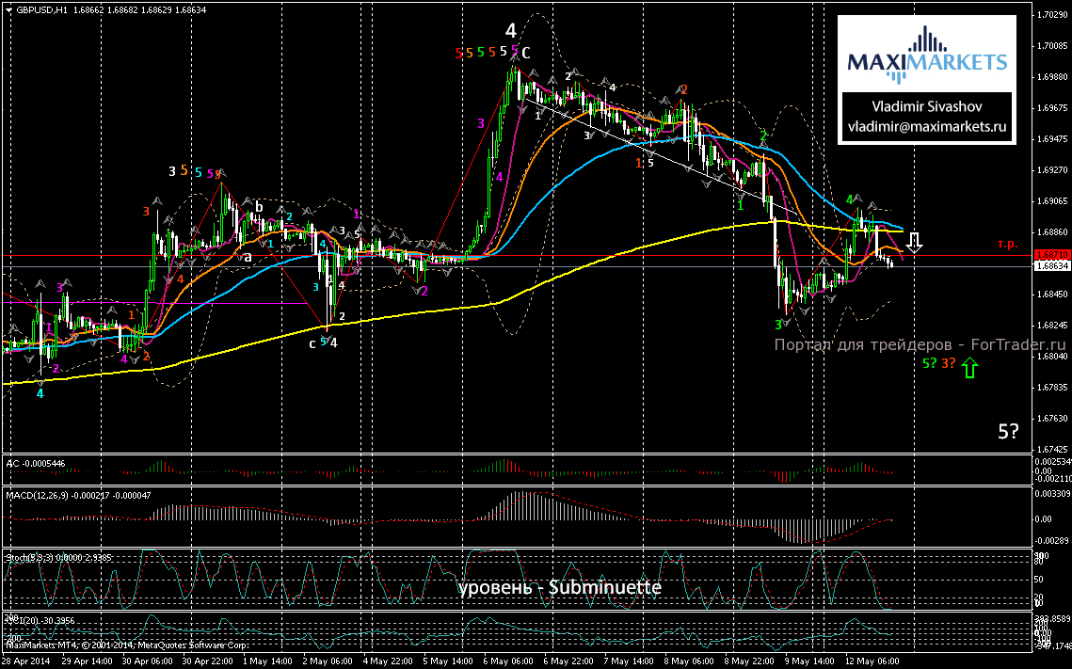Select the Stoch indicator label
The width and height of the screenshot is (1072, 669).
pyautogui.click(x=28, y=558)
